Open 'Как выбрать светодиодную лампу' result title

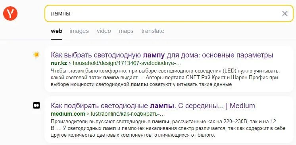[162, 55]
